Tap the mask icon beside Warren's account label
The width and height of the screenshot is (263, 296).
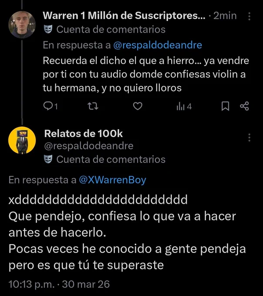tap(48, 29)
